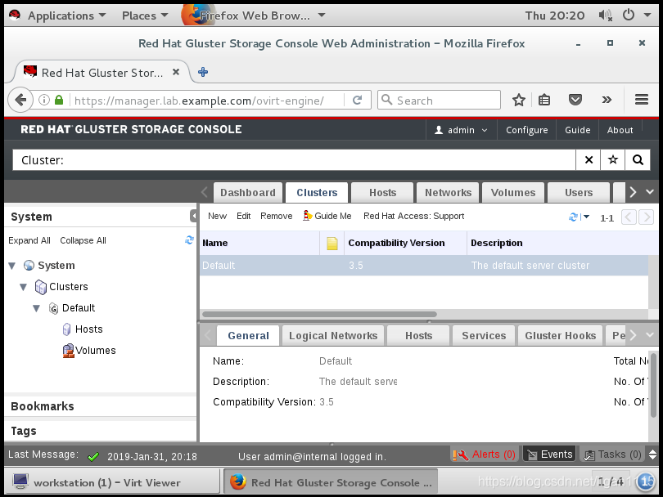The width and height of the screenshot is (663, 497).
Task: Focus the Firefox Search box
Action: [x=439, y=100]
